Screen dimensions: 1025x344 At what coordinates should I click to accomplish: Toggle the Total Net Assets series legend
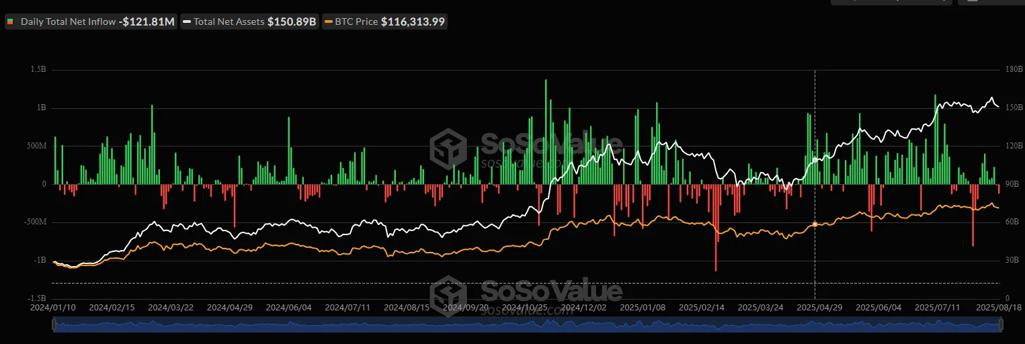pyautogui.click(x=230, y=21)
